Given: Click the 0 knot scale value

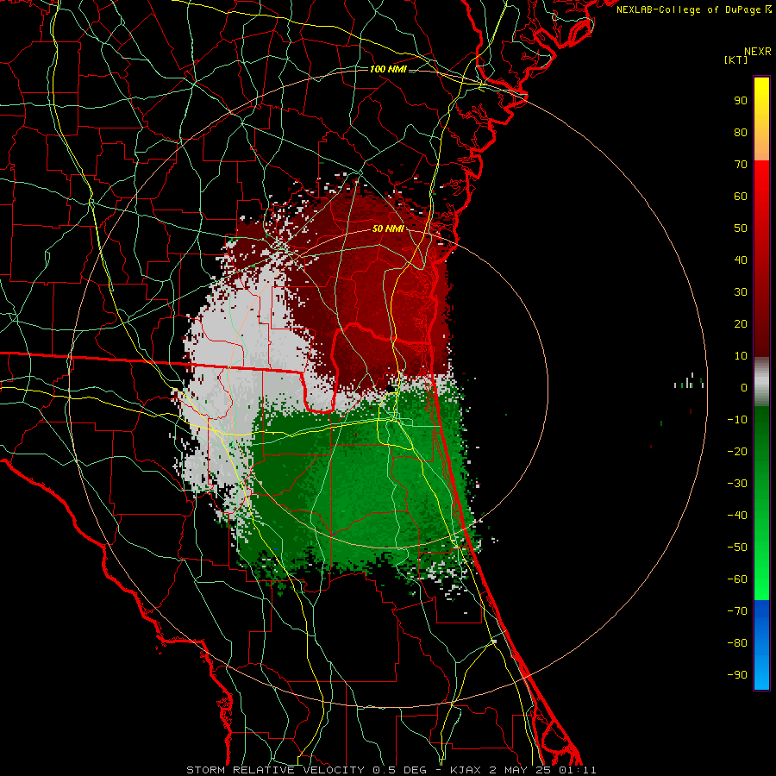Looking at the screenshot, I should tap(744, 387).
